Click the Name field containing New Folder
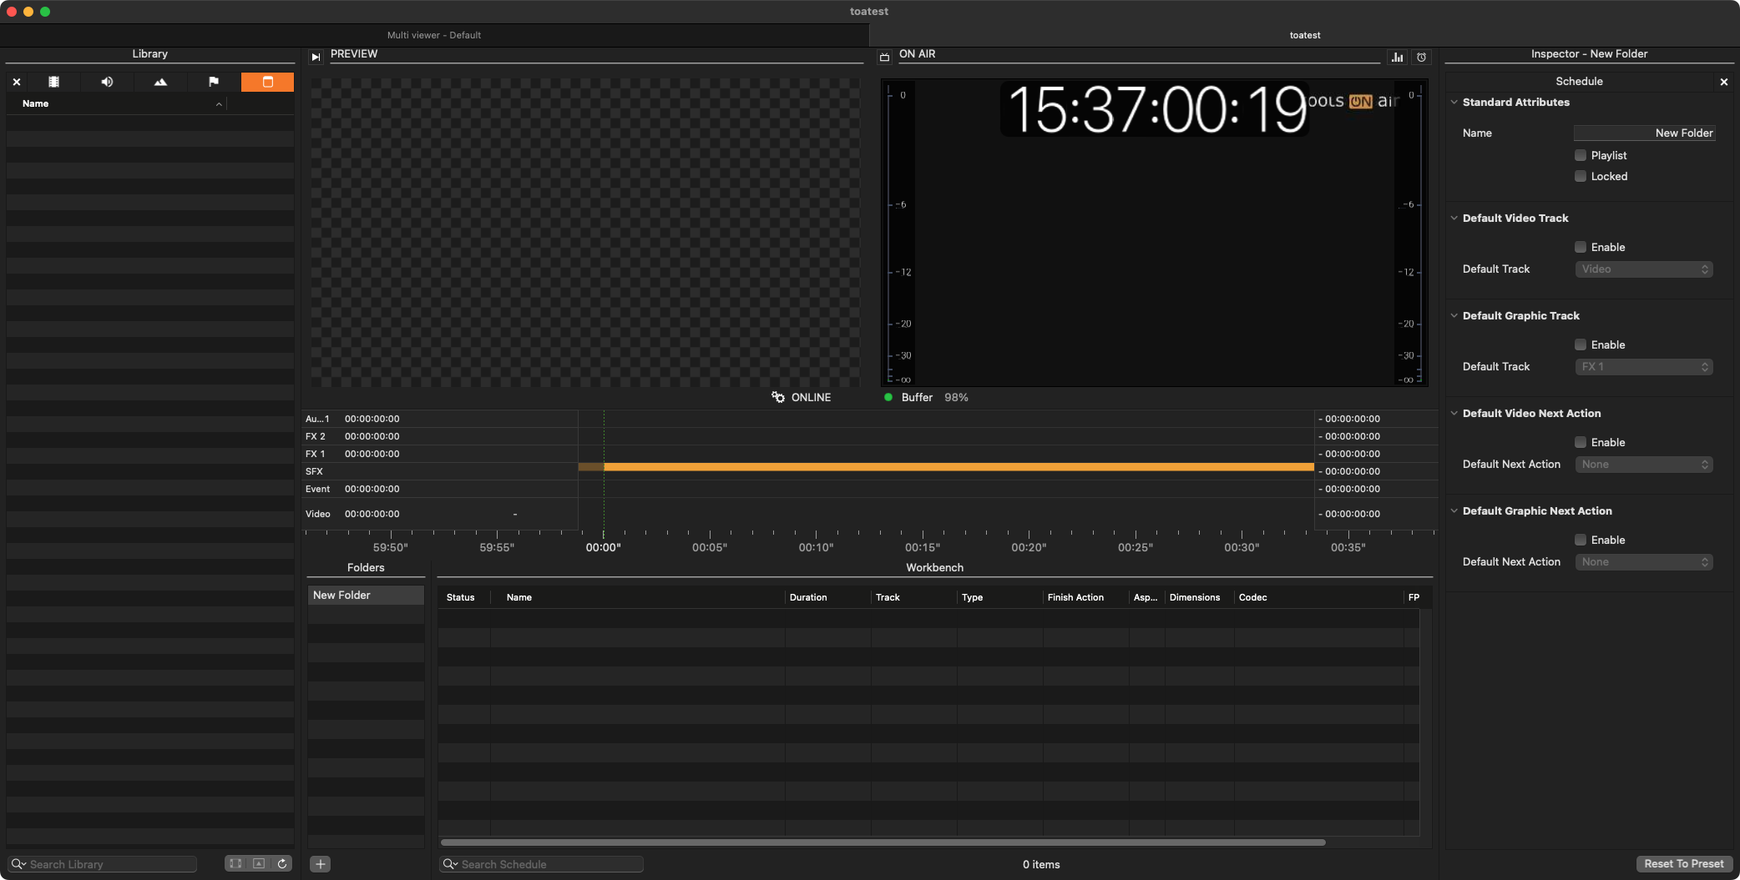1740x880 pixels. coord(1644,133)
